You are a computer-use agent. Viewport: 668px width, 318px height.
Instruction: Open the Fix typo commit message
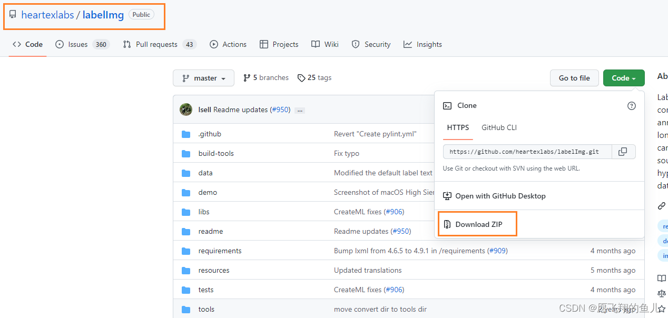tap(347, 153)
